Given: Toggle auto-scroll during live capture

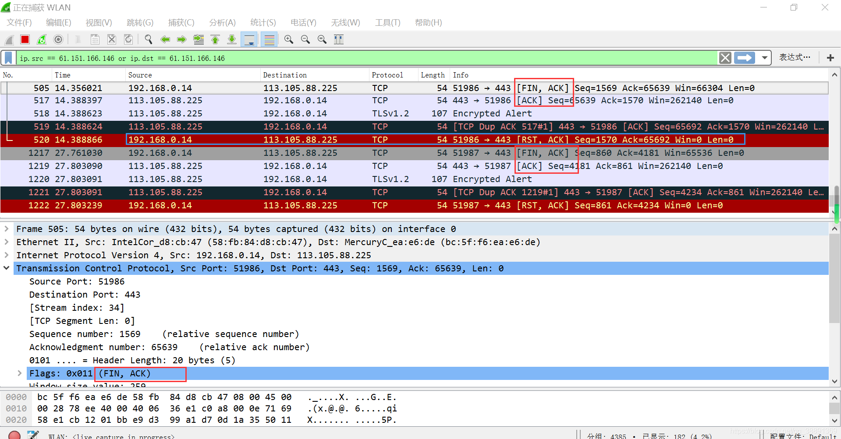Looking at the screenshot, I should tap(249, 40).
